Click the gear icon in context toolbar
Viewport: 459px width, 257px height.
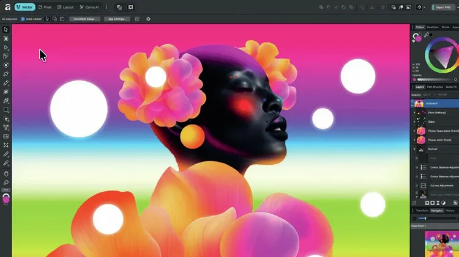148,19
